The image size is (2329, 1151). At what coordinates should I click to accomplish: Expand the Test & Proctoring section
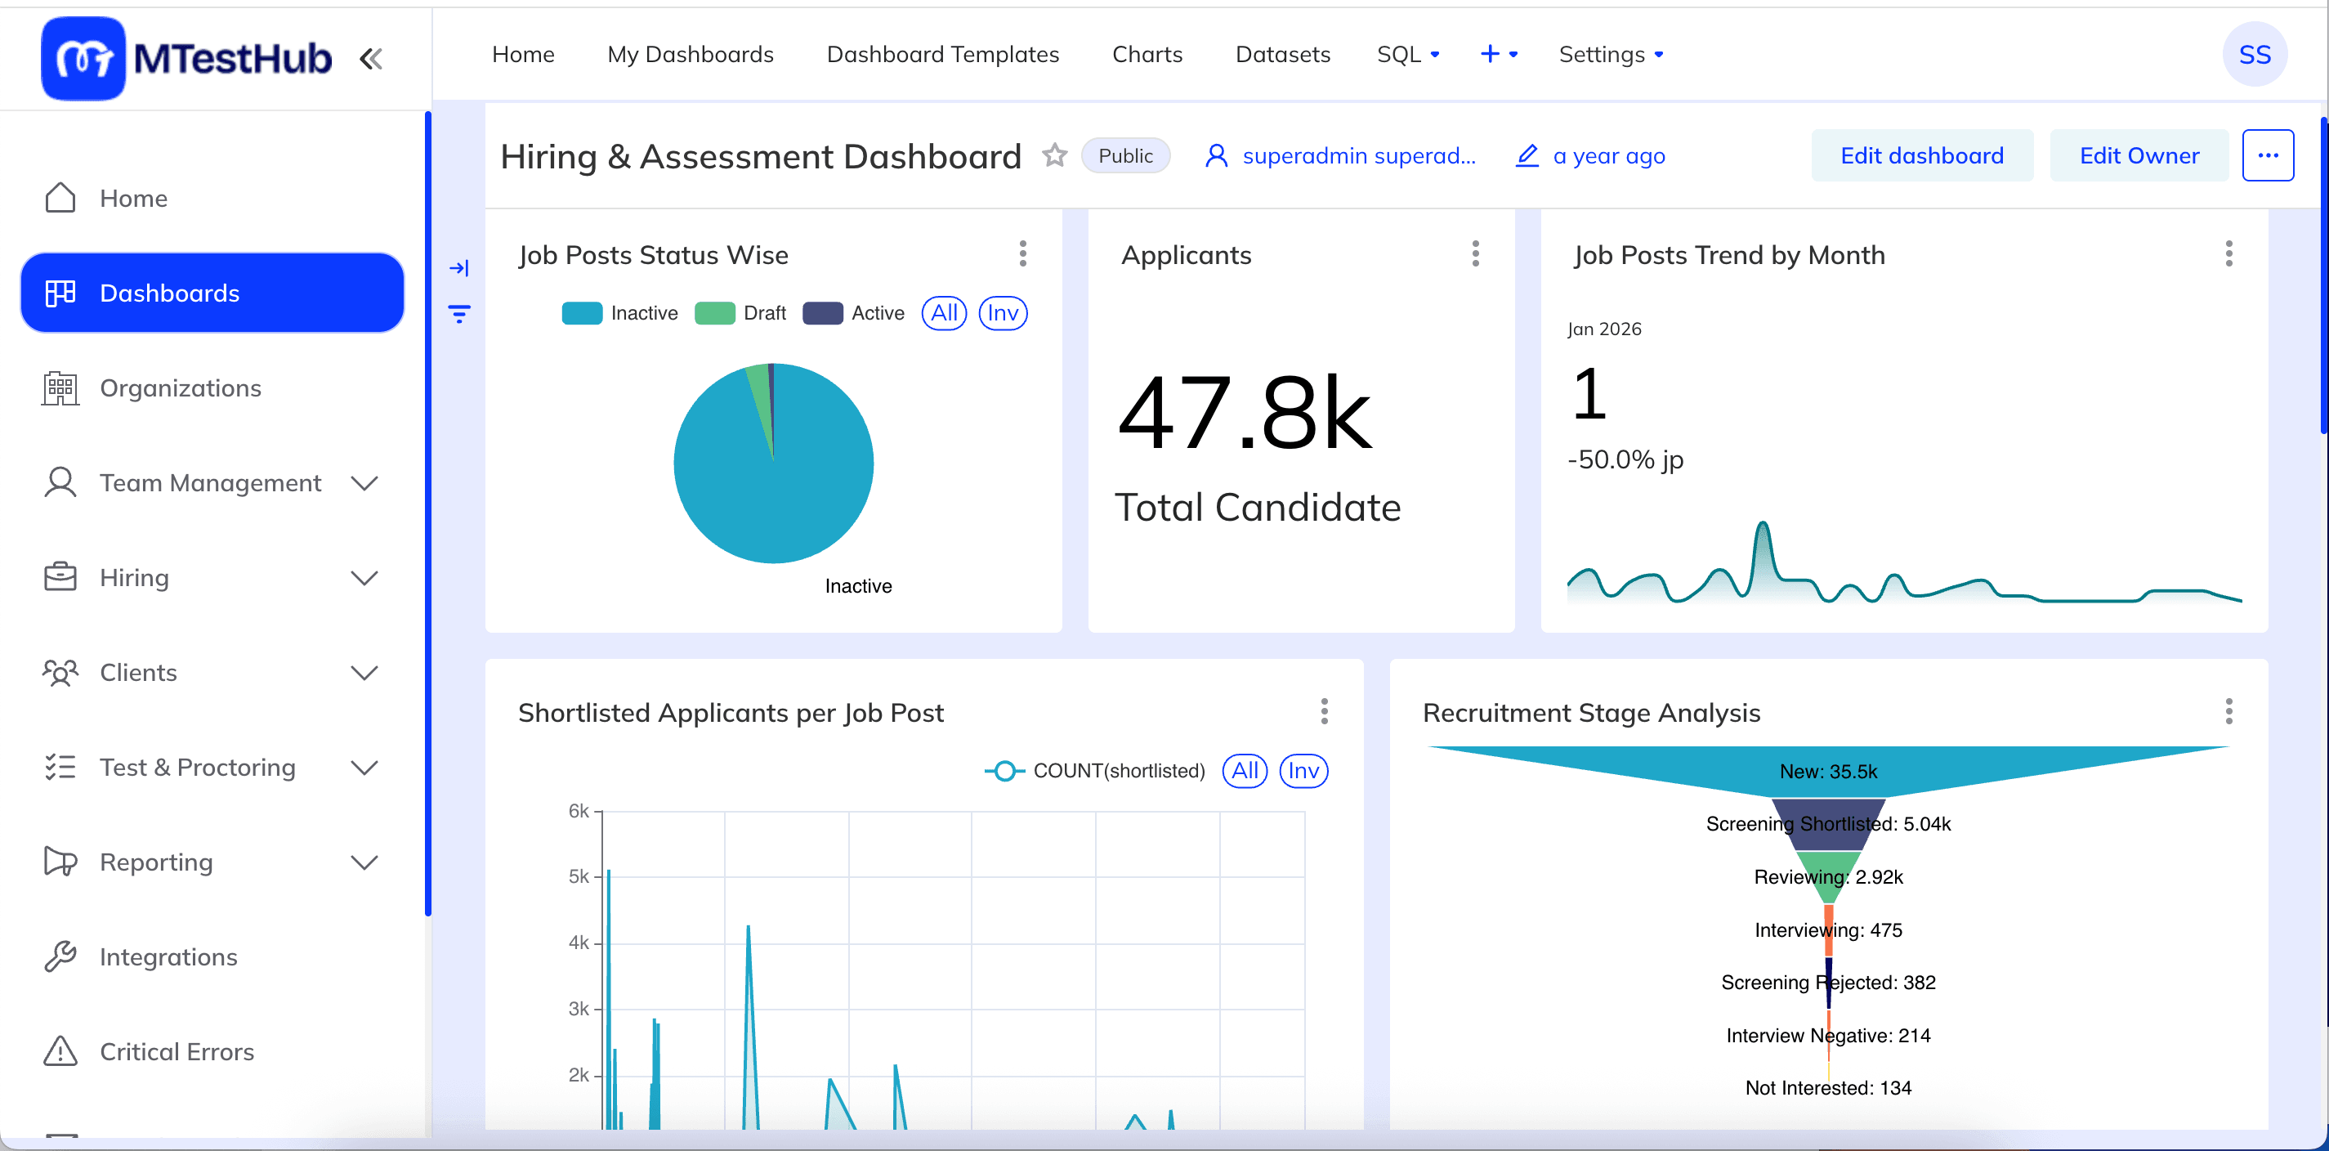click(364, 767)
